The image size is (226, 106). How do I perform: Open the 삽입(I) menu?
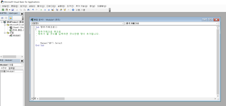[32, 6]
